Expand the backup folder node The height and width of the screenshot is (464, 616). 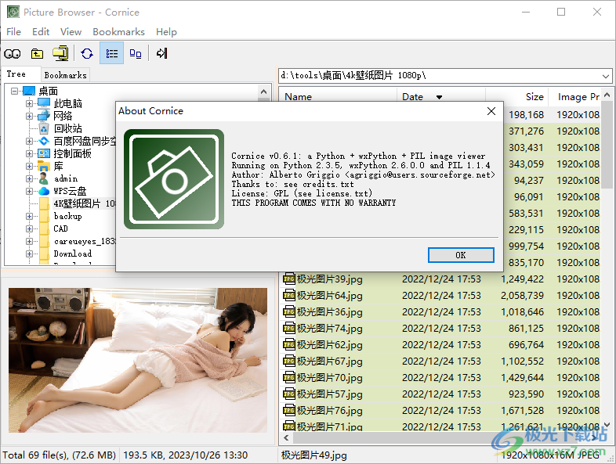coord(30,216)
